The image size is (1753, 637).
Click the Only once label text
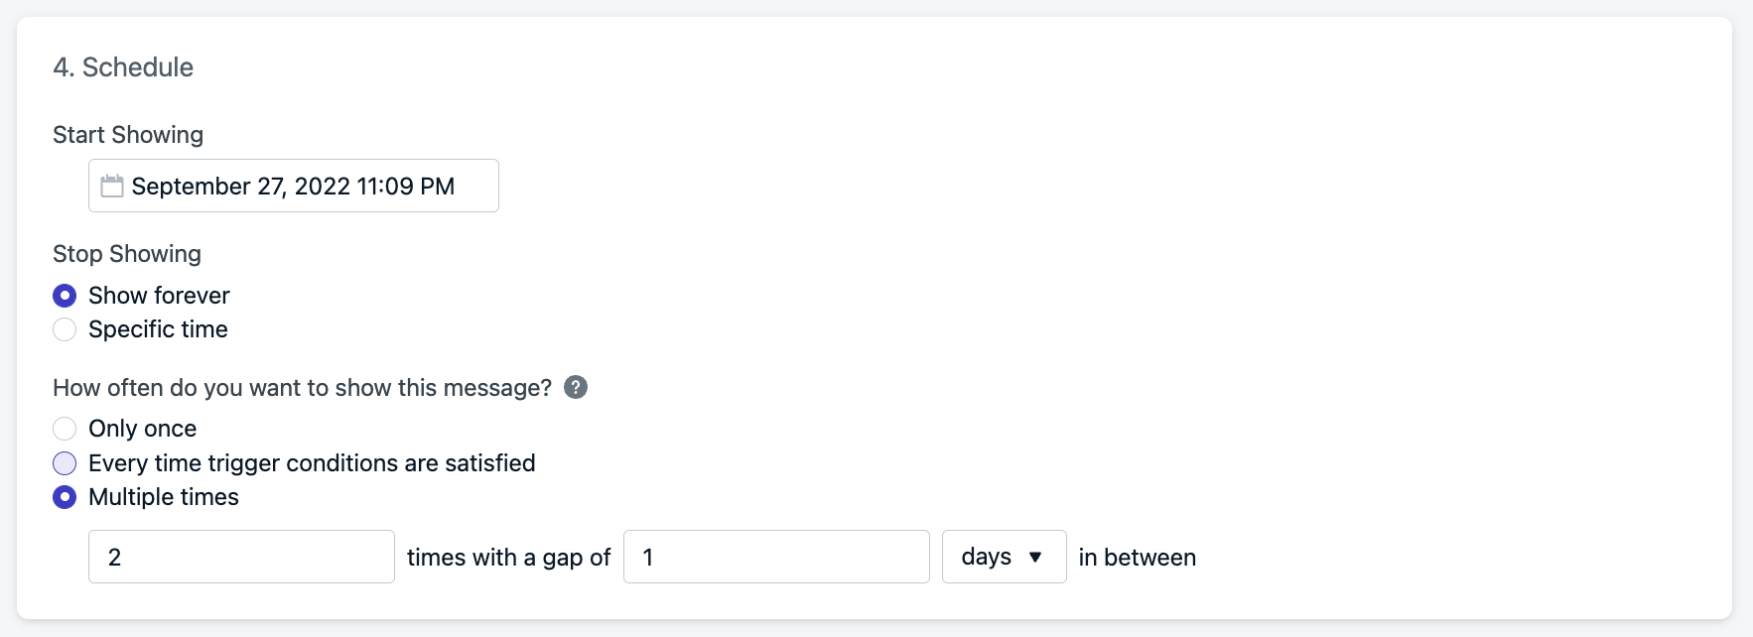pyautogui.click(x=142, y=429)
